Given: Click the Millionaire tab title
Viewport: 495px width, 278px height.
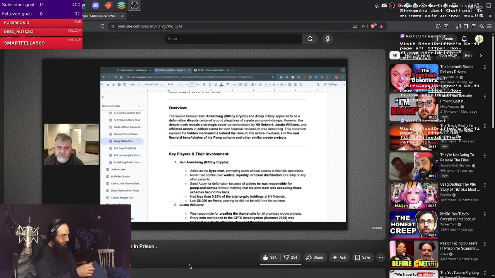Looking at the screenshot, I should [99, 16].
